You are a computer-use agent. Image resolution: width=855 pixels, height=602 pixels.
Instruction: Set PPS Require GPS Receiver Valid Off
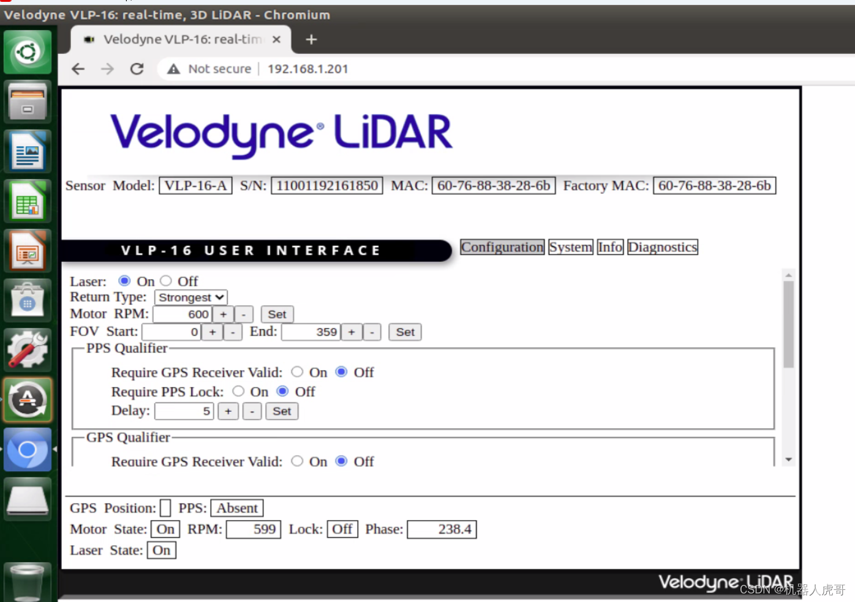[x=342, y=372]
